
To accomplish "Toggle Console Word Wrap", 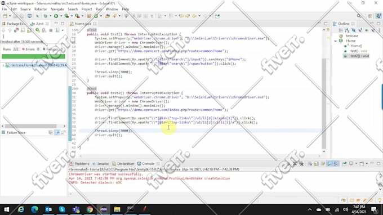I will click(x=323, y=164).
